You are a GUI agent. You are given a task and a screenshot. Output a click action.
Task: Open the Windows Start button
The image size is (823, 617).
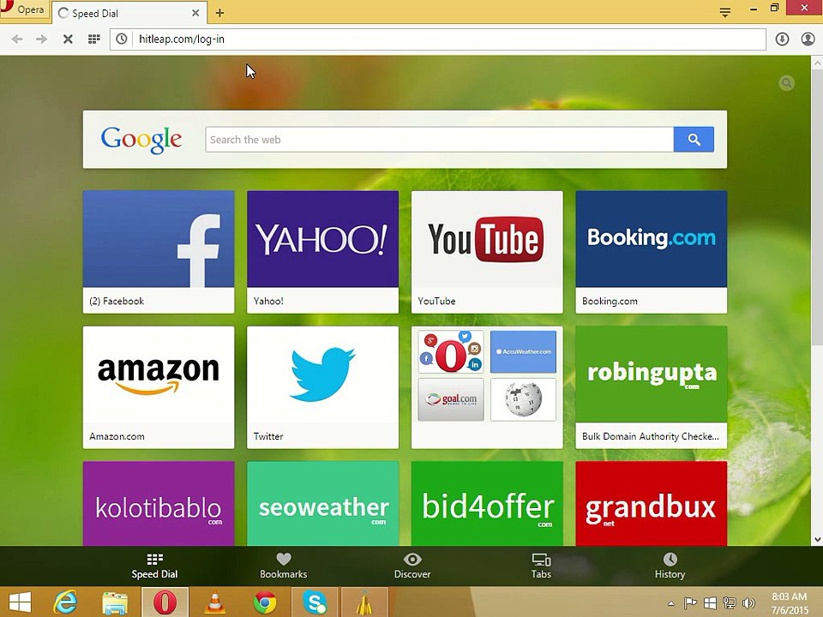pyautogui.click(x=21, y=602)
